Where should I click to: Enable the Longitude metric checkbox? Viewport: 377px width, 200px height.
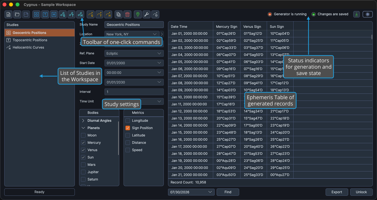pyautogui.click(x=128, y=121)
